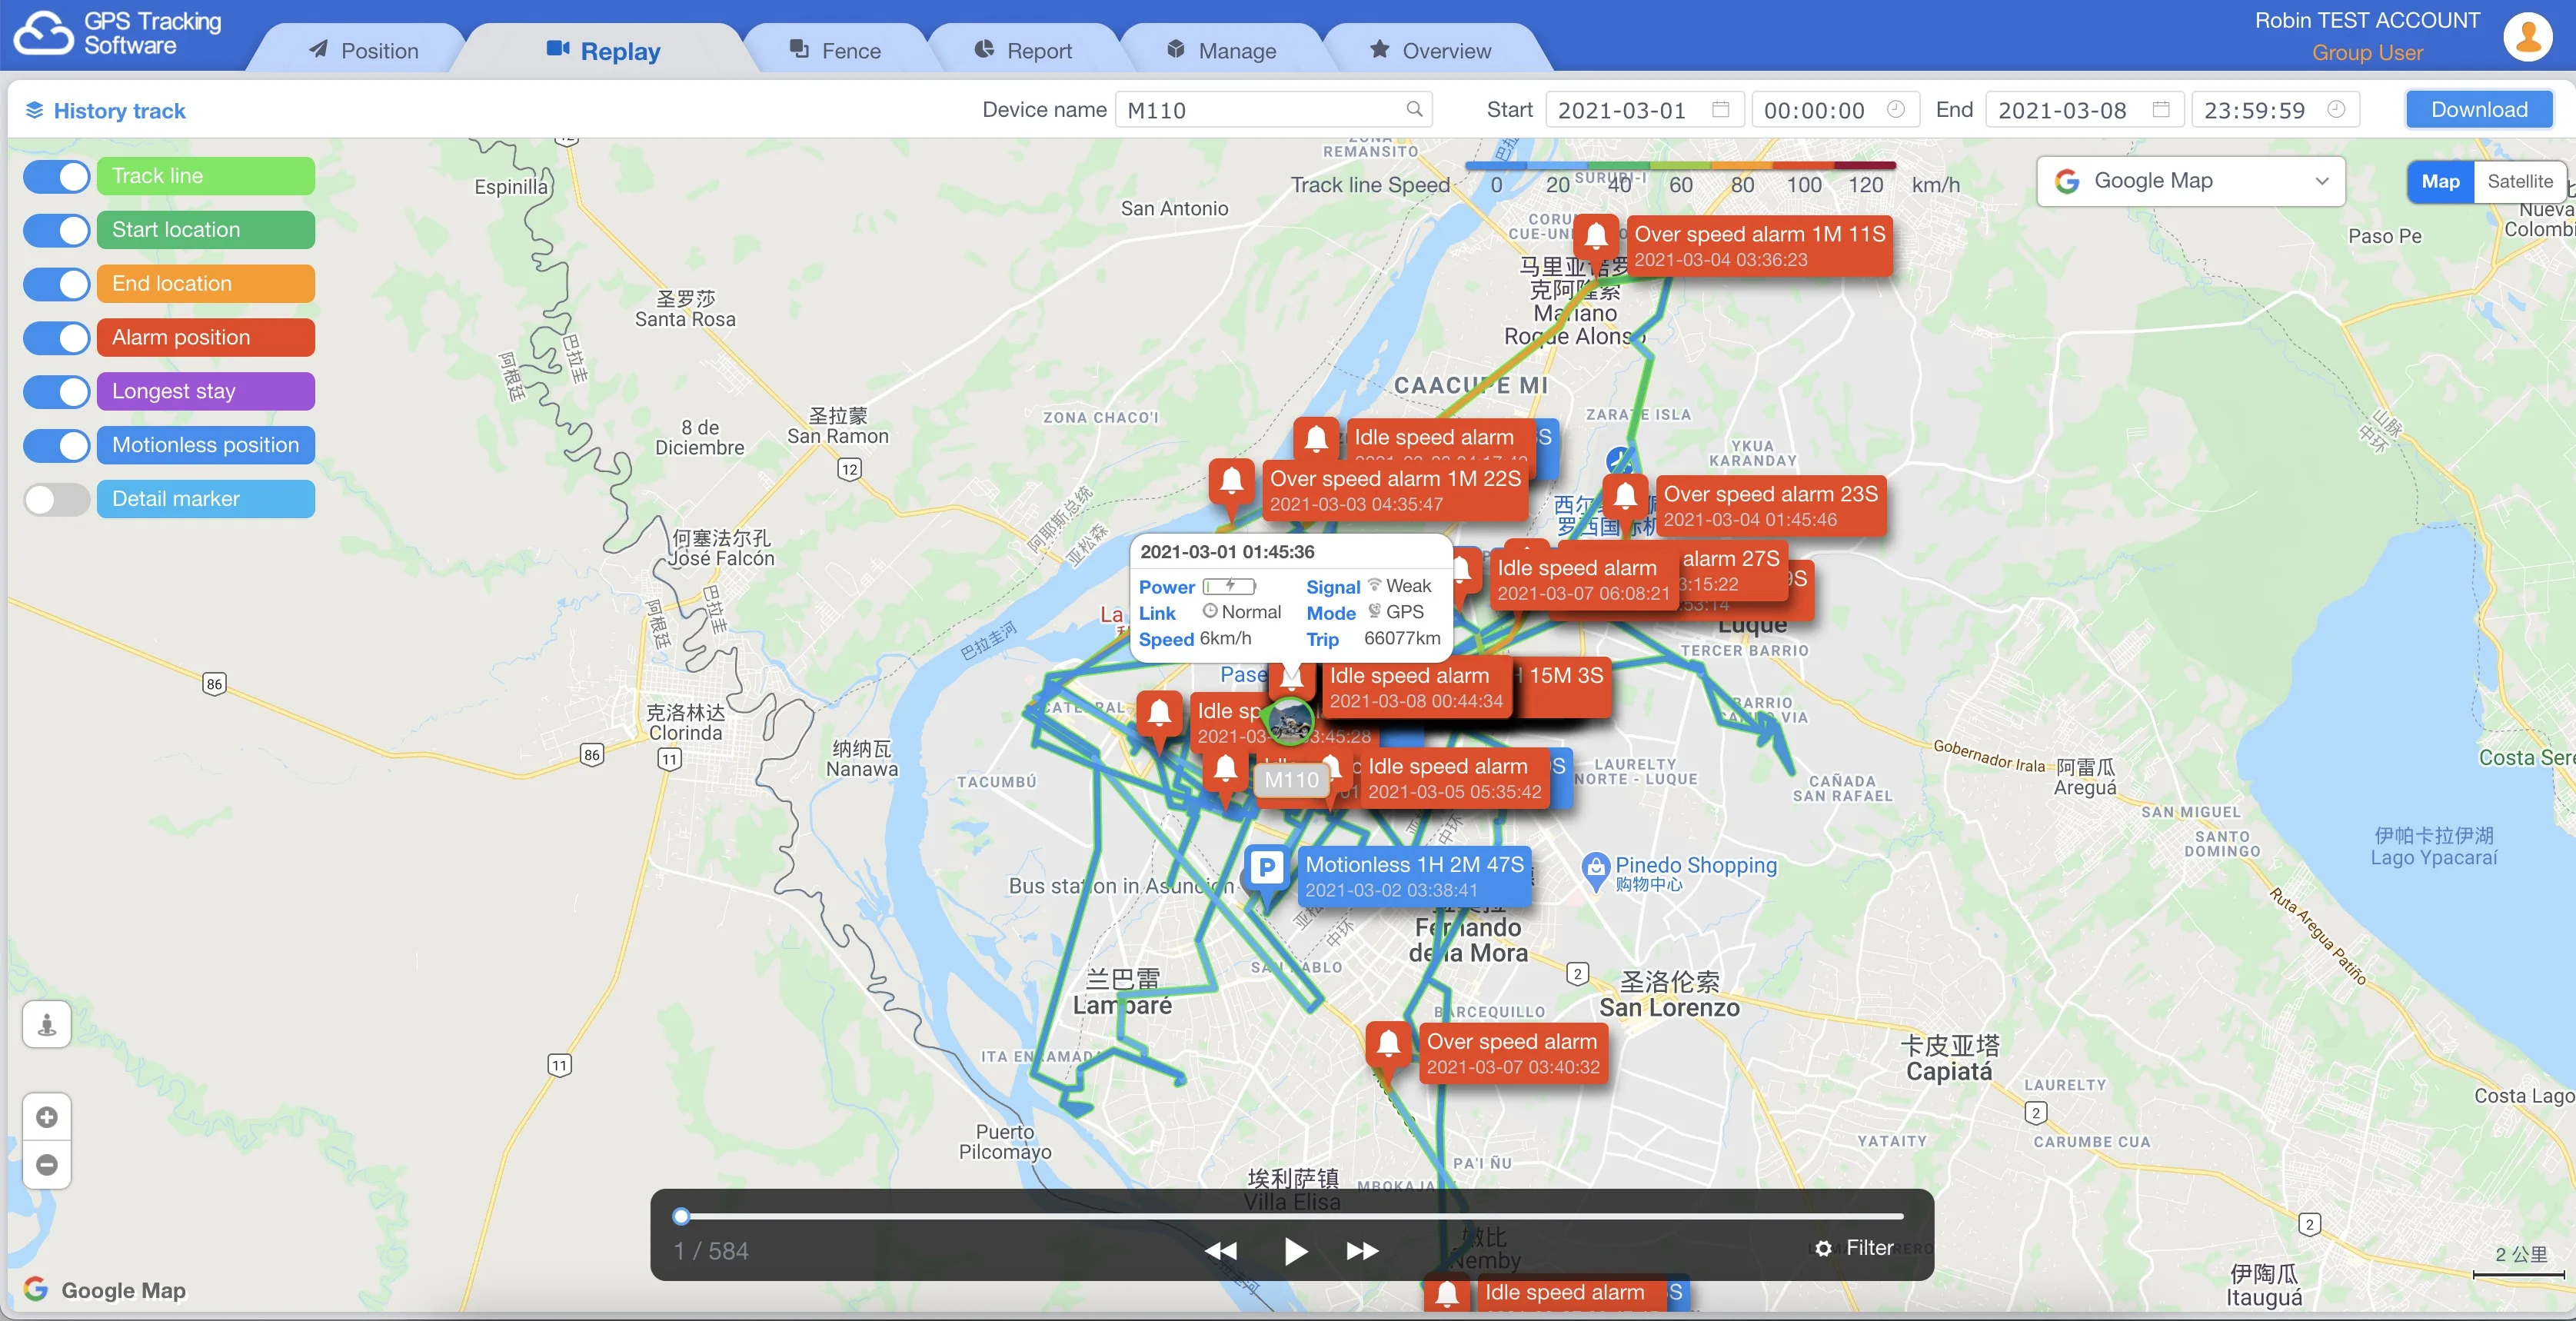The image size is (2576, 1321).
Task: Open the Report tab
Action: [1023, 50]
